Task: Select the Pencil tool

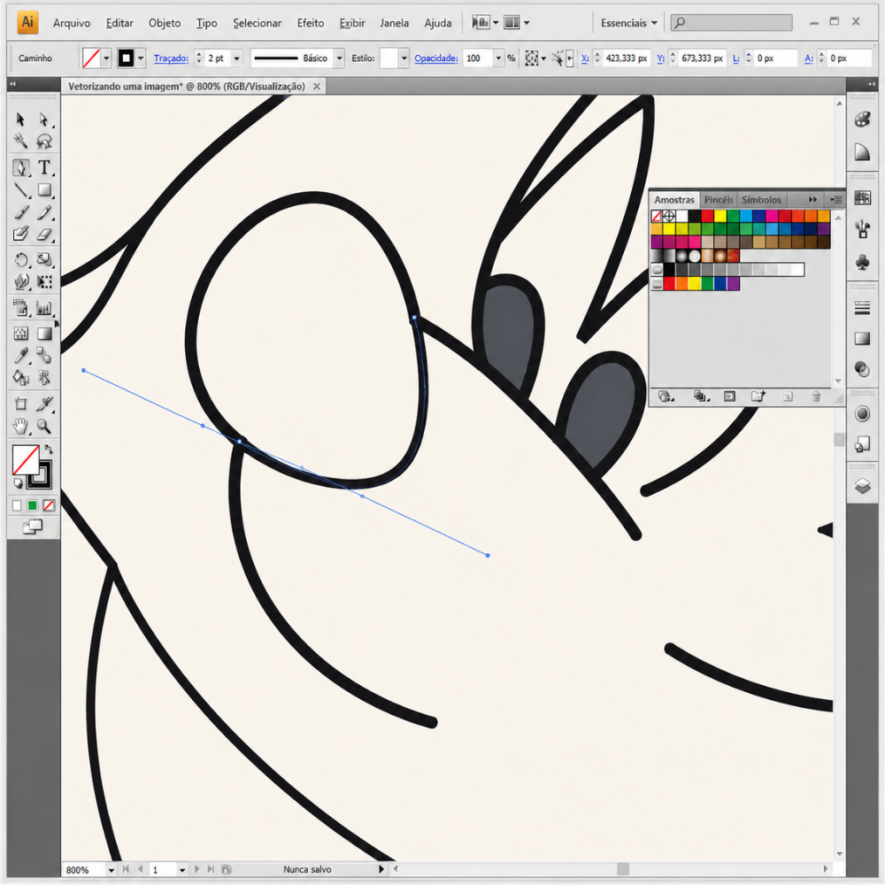Action: pos(44,212)
